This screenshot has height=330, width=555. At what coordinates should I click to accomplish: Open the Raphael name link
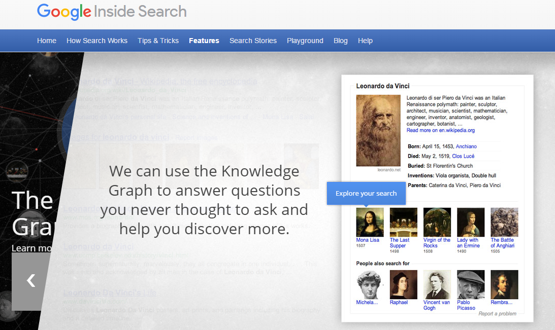point(399,303)
